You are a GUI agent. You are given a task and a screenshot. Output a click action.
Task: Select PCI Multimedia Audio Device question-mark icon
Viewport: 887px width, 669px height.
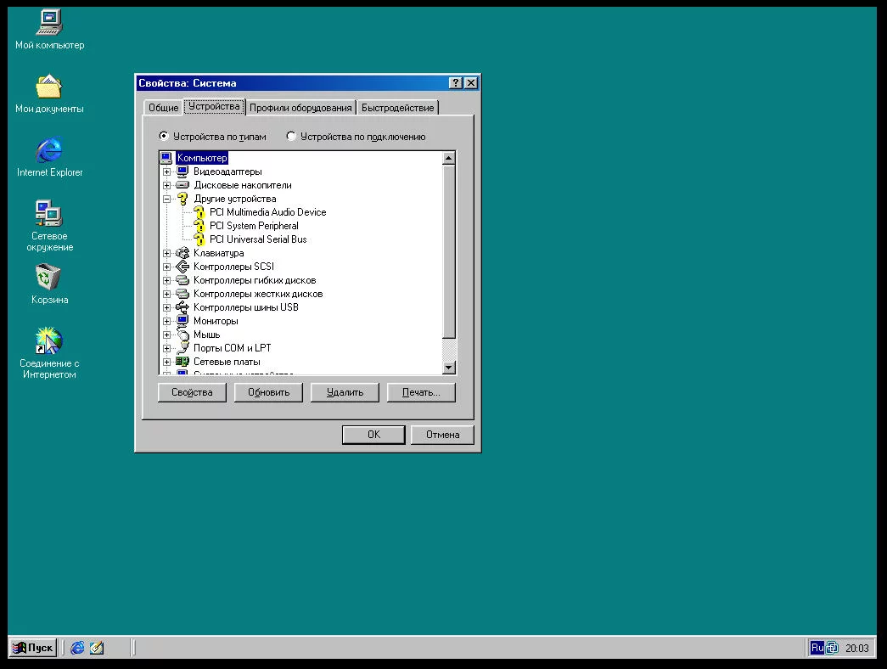(199, 213)
